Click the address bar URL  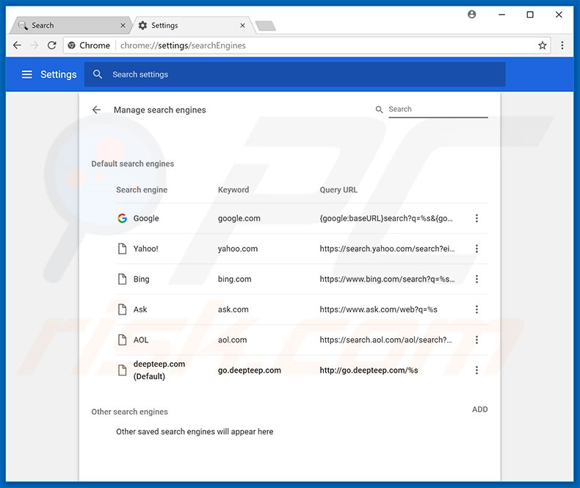point(183,46)
